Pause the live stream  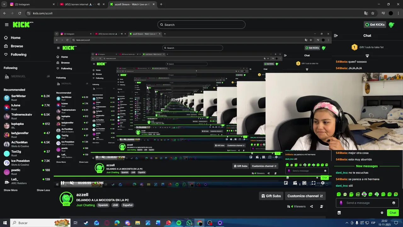tap(63, 183)
